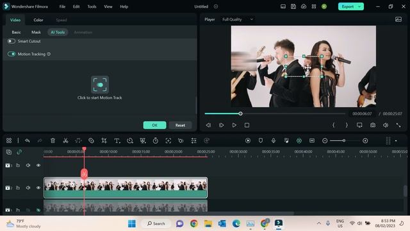The width and height of the screenshot is (410, 231).
Task: Undo the last action in timeline toolbar
Action: (x=27, y=141)
